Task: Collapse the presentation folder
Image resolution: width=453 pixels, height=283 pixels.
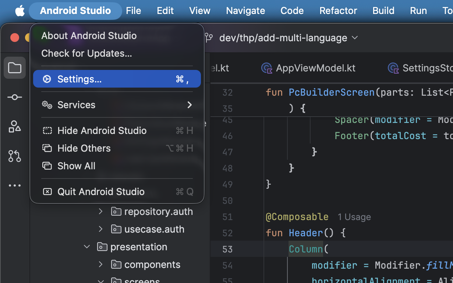Action: (x=87, y=247)
